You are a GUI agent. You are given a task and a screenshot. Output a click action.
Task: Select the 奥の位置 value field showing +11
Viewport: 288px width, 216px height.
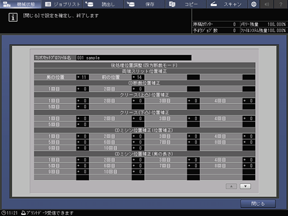(x=82, y=77)
